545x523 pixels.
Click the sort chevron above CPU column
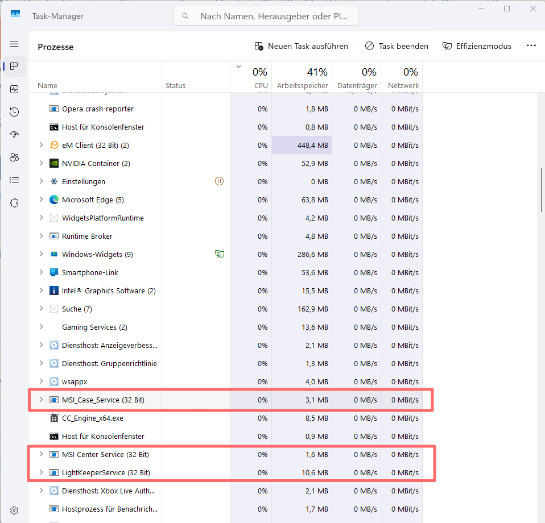(x=239, y=67)
